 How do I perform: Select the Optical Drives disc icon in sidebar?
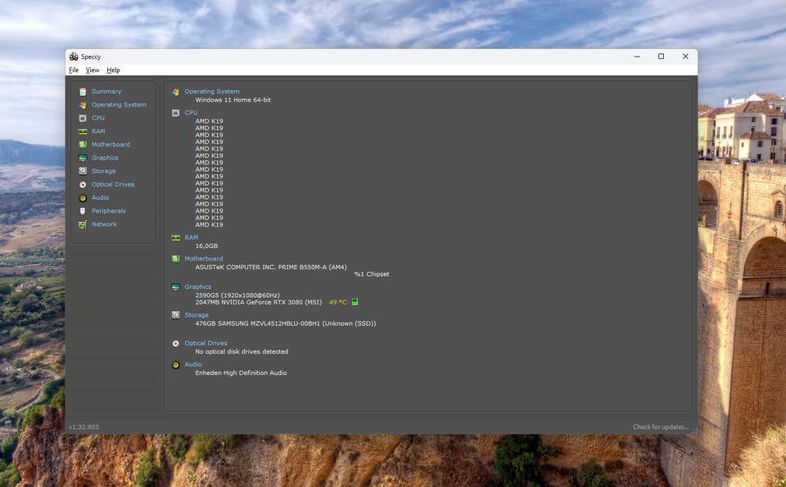83,185
